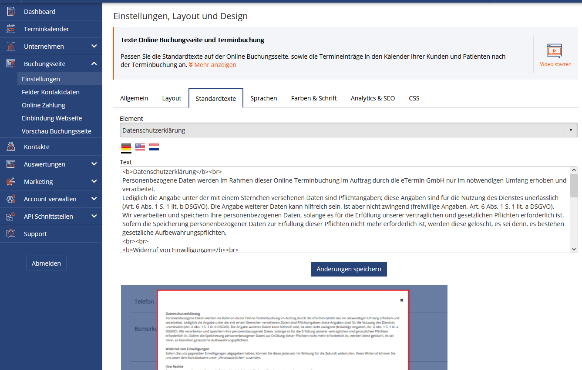582x370 pixels.
Task: Click text area scrollbar up arrow
Action: (x=574, y=170)
